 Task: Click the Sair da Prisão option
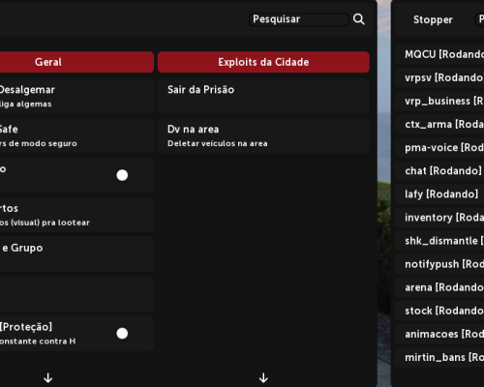[263, 96]
